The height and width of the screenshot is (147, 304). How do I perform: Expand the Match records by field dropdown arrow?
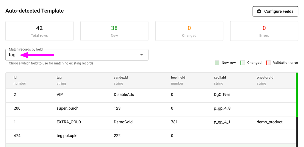pos(141,55)
